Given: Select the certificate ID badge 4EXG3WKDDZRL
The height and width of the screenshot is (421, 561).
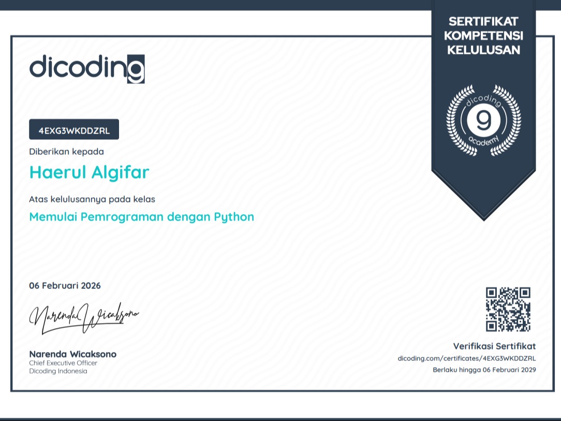Looking at the screenshot, I should tap(74, 129).
